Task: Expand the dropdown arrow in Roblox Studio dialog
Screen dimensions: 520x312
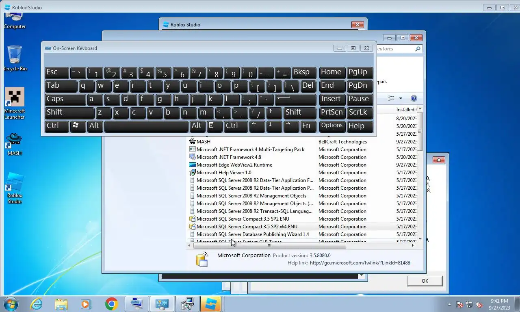Action: click(361, 276)
